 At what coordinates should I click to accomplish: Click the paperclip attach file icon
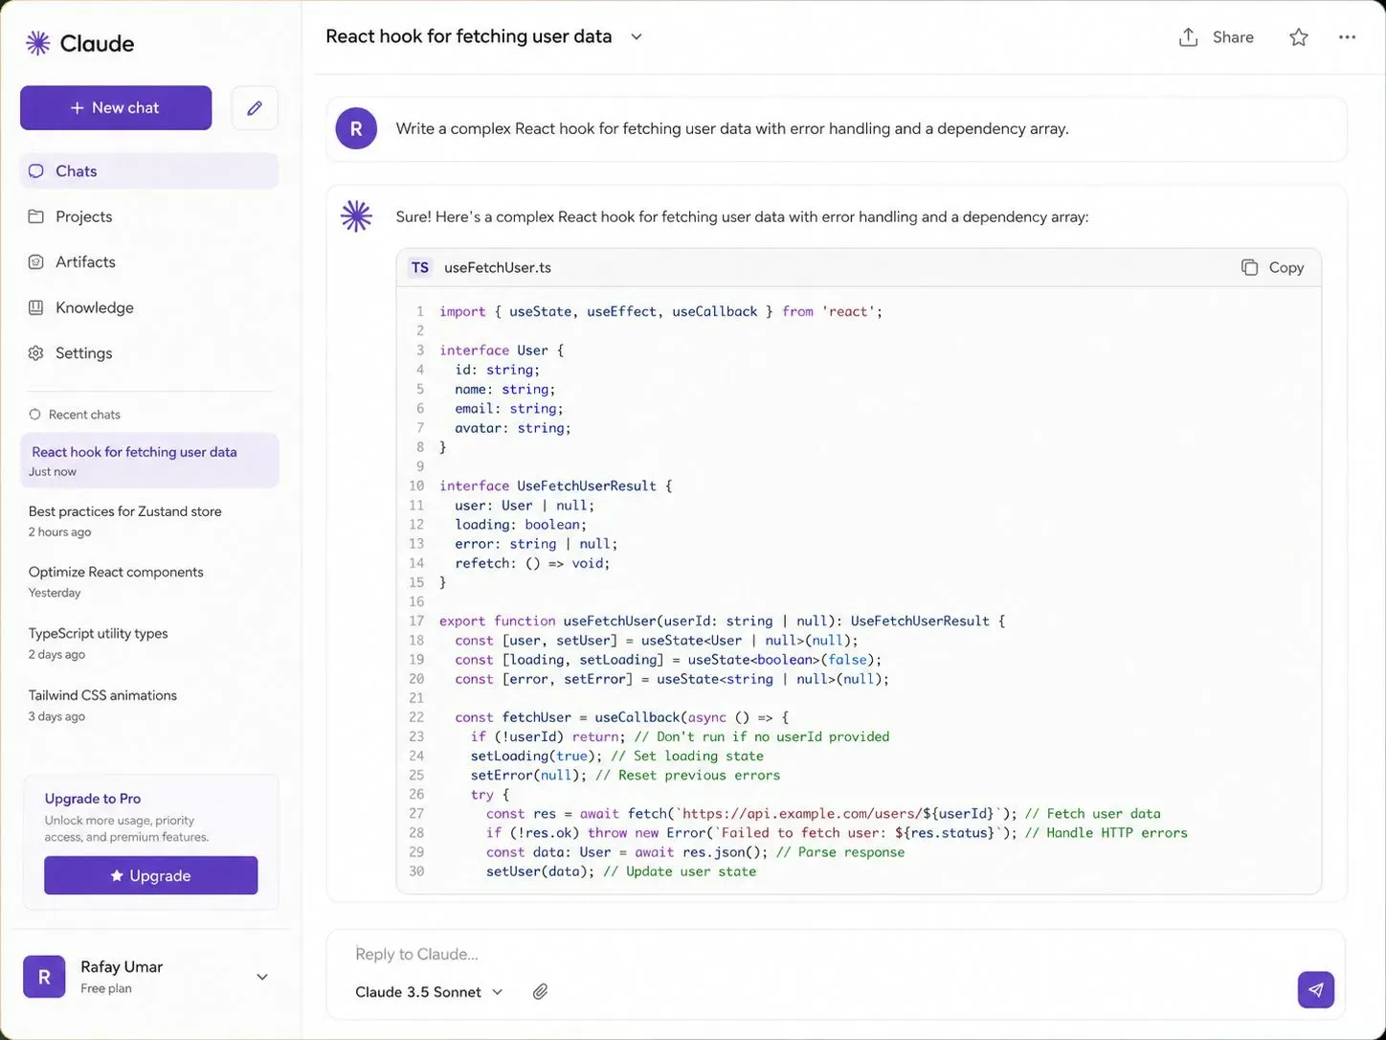point(540,992)
